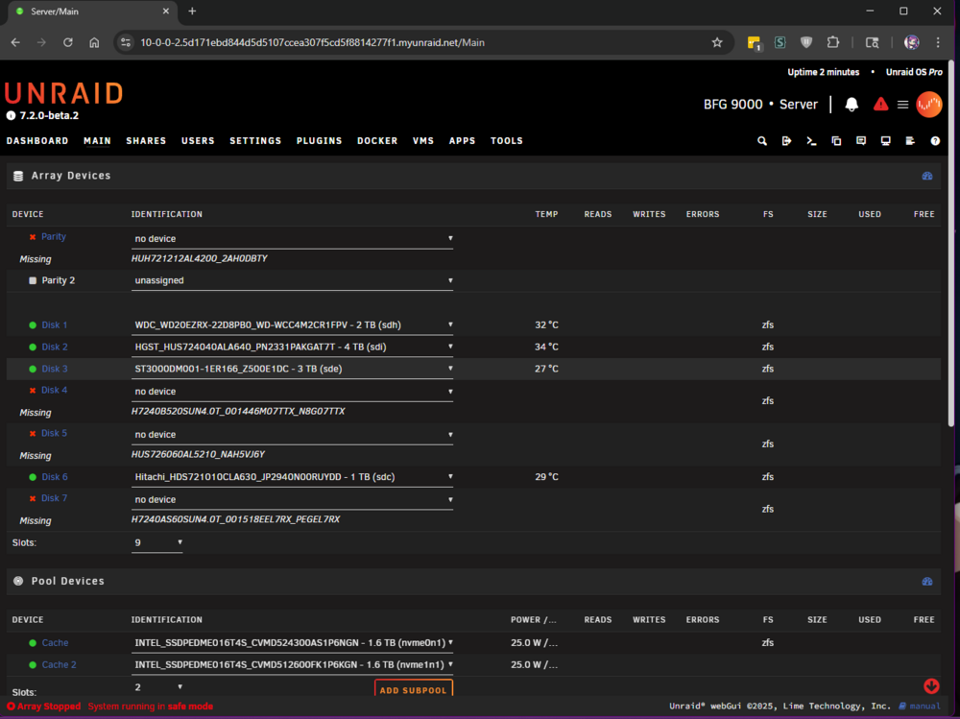Click the search magnifier in navigation bar
Viewport: 960px width, 719px height.
tap(761, 141)
